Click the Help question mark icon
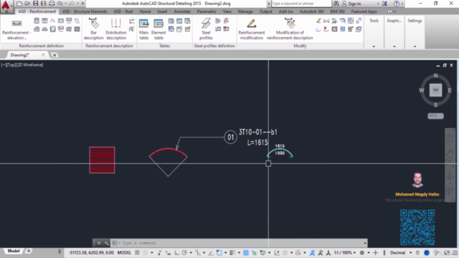Viewport: 459px width, 258px height. 396,4
